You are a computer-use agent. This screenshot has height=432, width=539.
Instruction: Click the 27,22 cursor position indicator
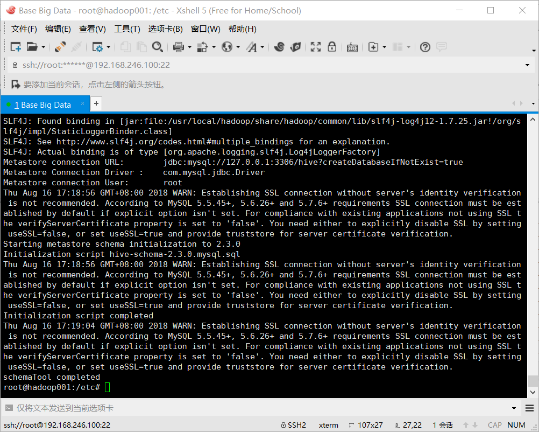[x=408, y=425]
